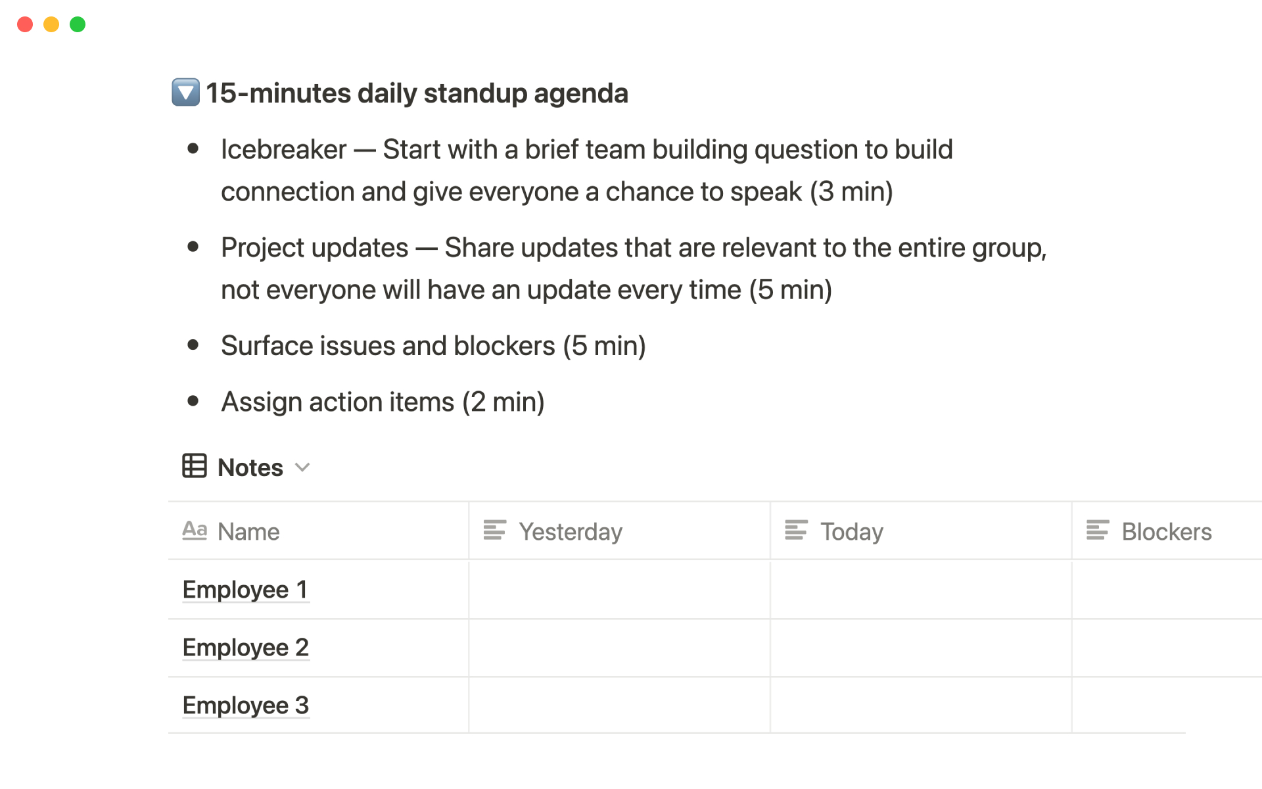Select the Today column header

pos(851,531)
